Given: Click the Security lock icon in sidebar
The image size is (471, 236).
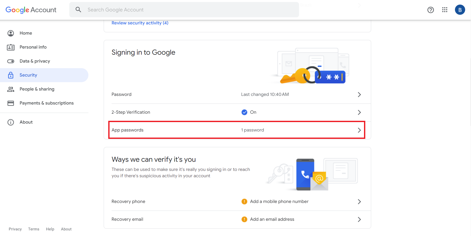Looking at the screenshot, I should [x=11, y=75].
